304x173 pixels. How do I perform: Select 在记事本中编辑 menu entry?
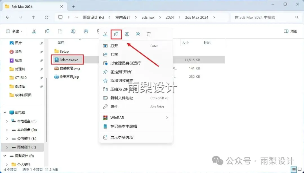(136, 127)
